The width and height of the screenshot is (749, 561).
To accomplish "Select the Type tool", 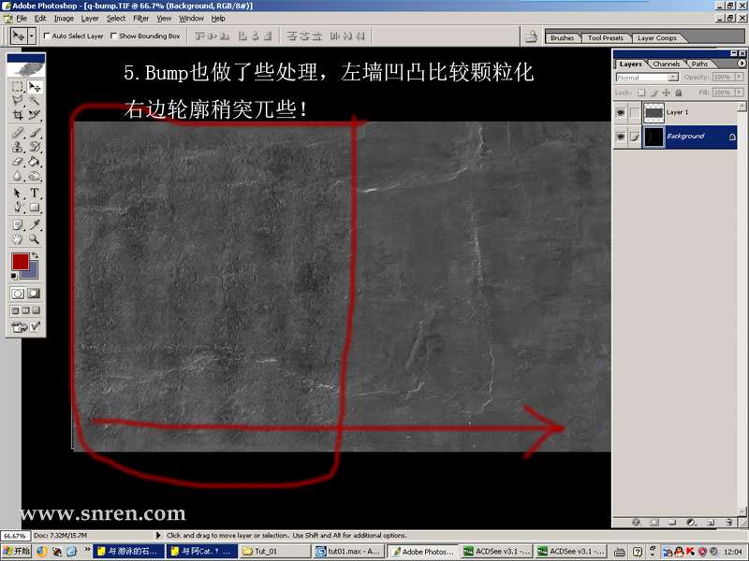I will 35,194.
